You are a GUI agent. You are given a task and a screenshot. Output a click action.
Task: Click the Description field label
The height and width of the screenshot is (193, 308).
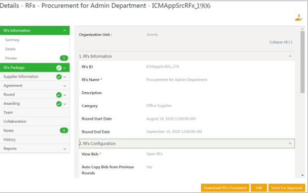click(x=92, y=93)
